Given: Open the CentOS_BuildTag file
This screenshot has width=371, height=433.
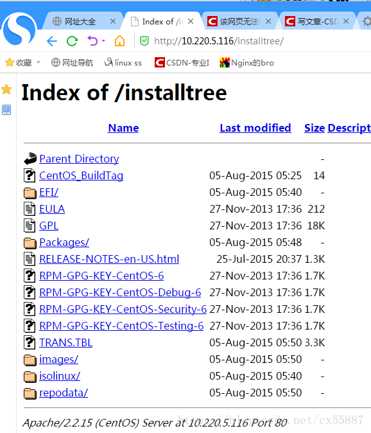Looking at the screenshot, I should (x=81, y=175).
